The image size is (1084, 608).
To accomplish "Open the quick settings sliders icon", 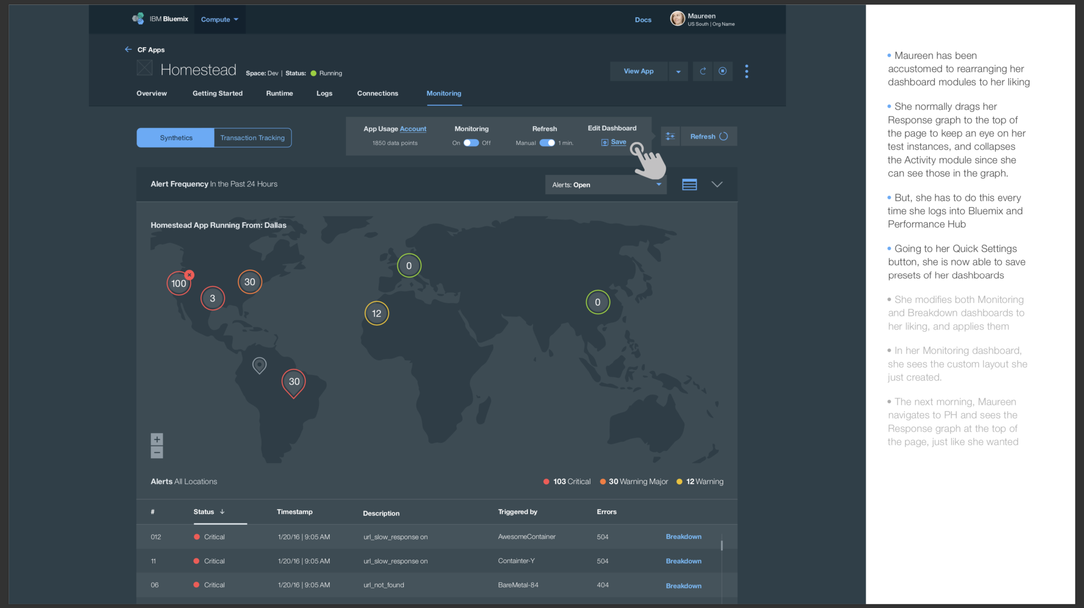I will [670, 137].
